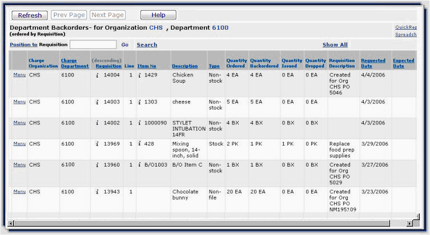Click info icon beside requisition 13969
430x235 pixels.
coord(97,144)
